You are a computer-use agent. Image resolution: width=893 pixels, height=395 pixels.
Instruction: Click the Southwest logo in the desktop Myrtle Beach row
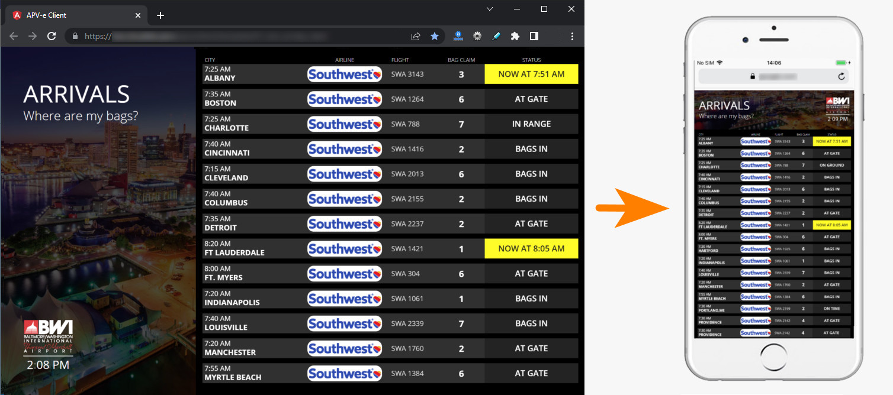tap(345, 374)
